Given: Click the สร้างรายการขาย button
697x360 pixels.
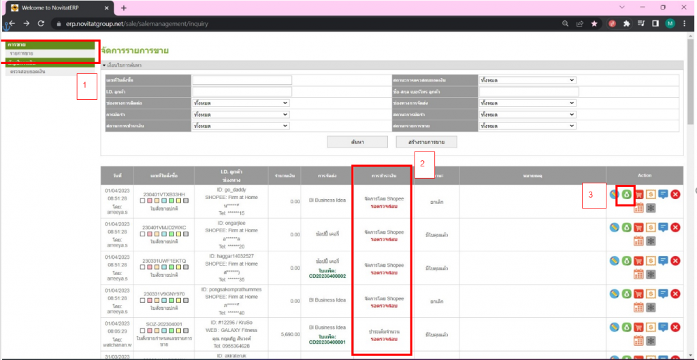Looking at the screenshot, I should [426, 142].
